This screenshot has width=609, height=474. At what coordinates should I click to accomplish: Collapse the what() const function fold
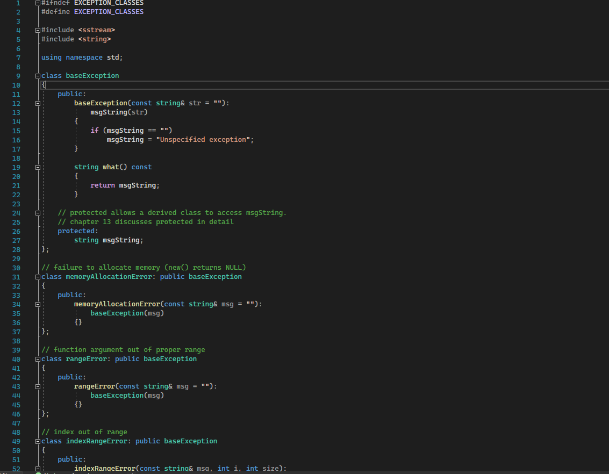38,167
